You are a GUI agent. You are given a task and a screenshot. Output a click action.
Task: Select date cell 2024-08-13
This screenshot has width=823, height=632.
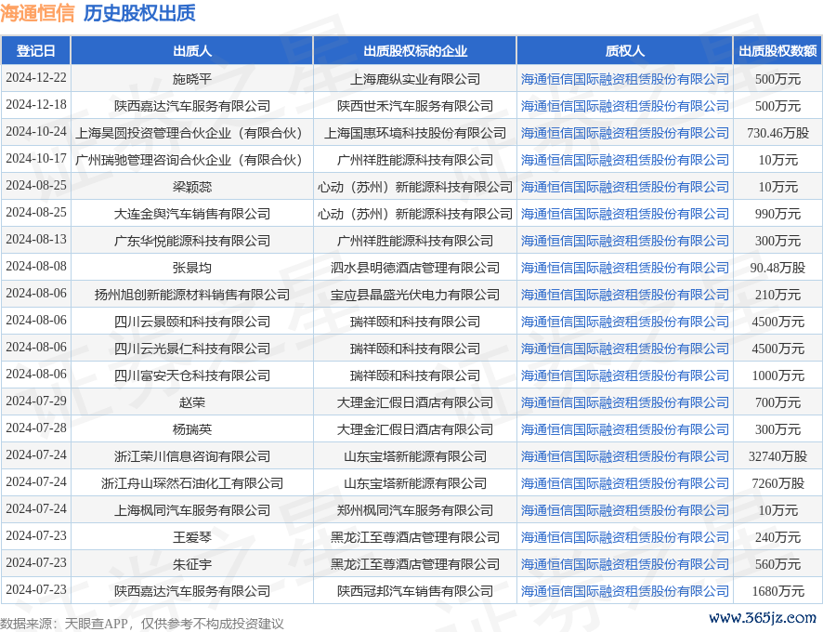(x=36, y=239)
